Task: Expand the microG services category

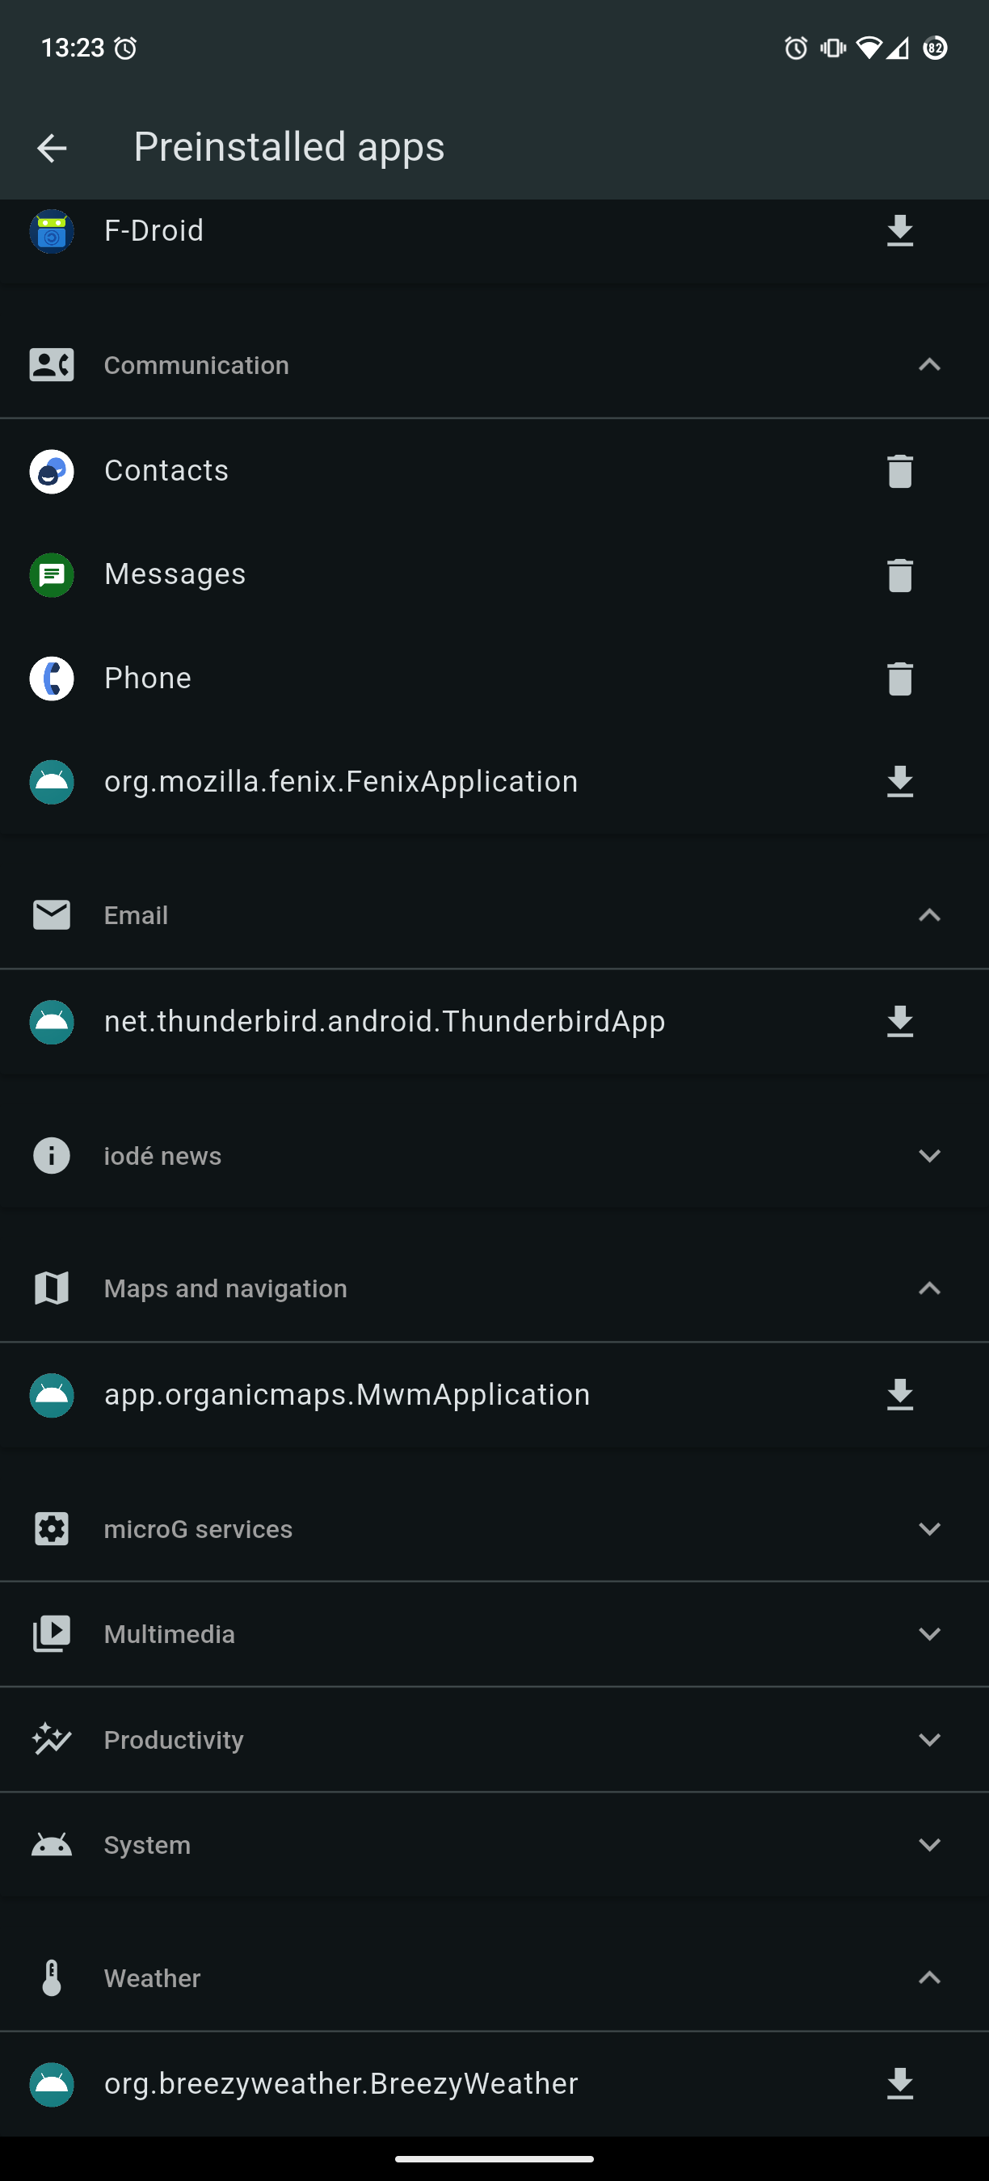Action: pos(929,1529)
